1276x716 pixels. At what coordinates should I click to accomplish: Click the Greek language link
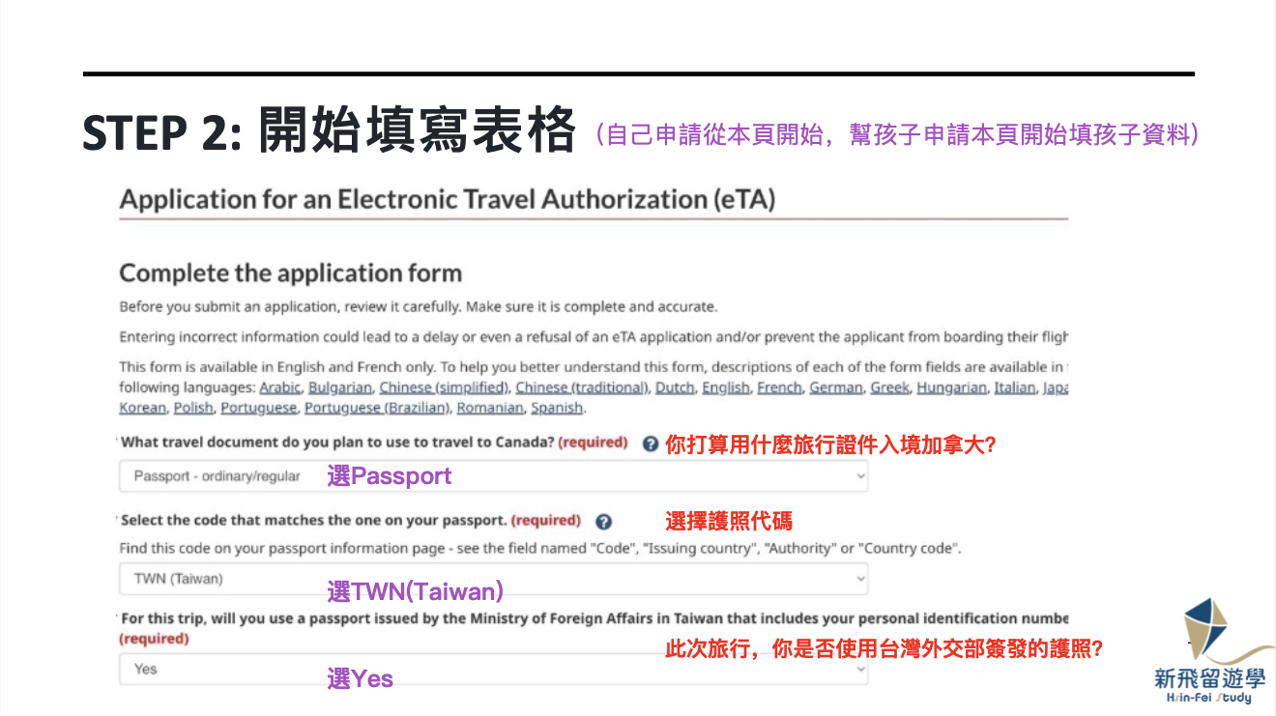pos(889,387)
